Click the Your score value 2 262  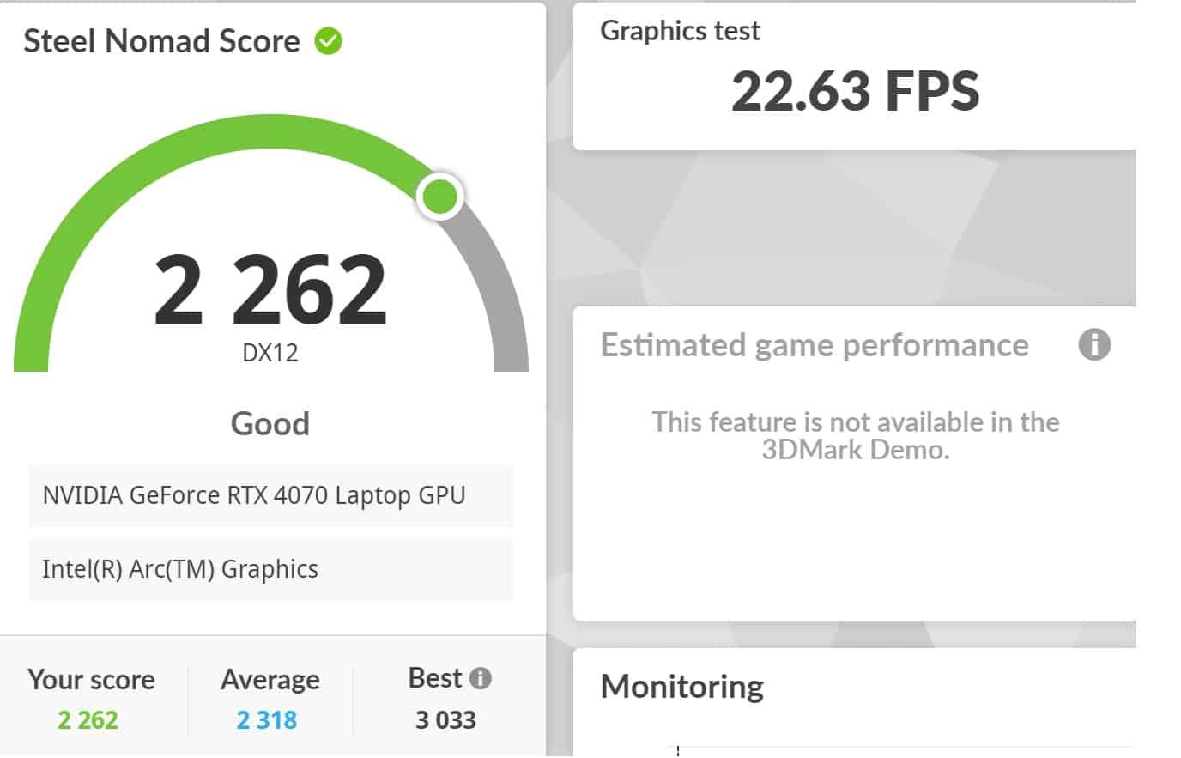(88, 719)
